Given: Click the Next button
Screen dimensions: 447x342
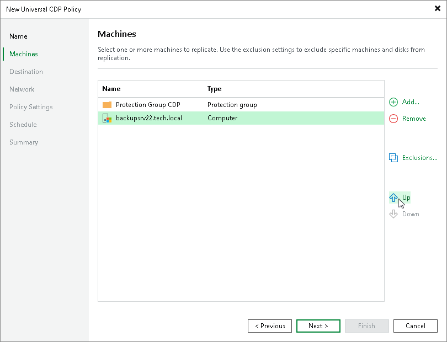Looking at the screenshot, I should click(318, 326).
